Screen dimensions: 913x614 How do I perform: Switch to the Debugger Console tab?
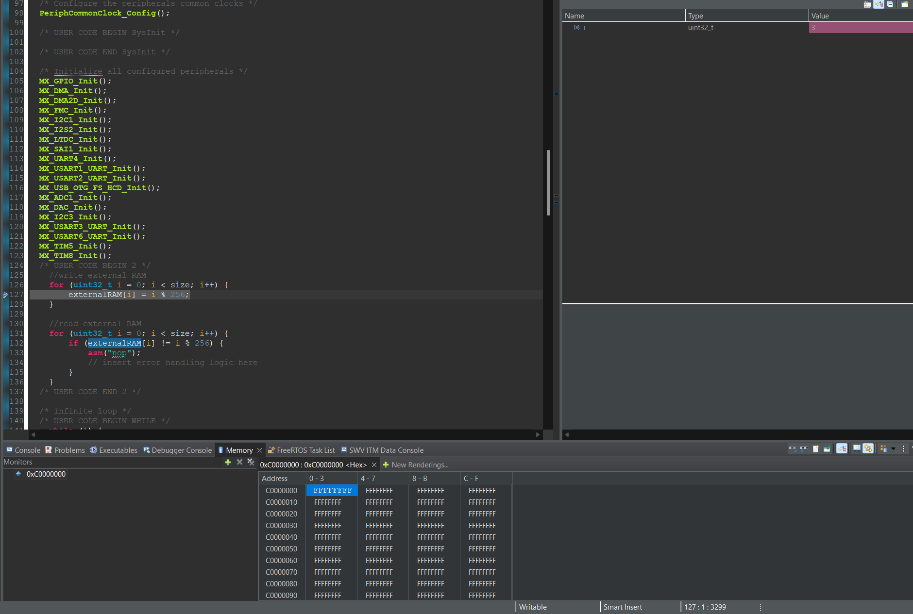[178, 450]
